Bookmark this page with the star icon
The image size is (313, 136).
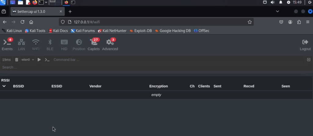coord(250,22)
